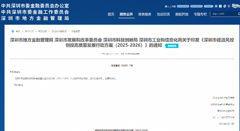Image resolution: width=240 pixels, height=131 pixels.
Task: Enable 无障碍浏览 accessibility mode button
Action: [183, 6]
